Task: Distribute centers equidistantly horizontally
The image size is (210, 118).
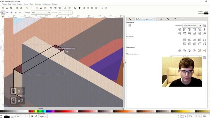Action: (x=190, y=40)
